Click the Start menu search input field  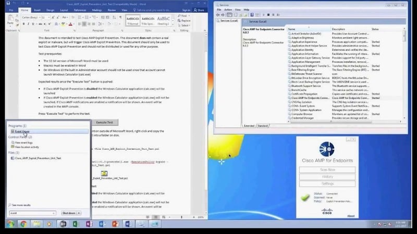(x=33, y=213)
